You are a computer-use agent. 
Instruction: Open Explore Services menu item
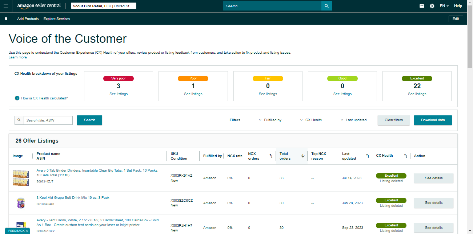[x=57, y=19]
